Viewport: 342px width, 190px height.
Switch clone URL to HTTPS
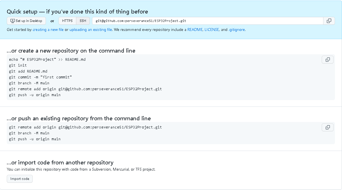[67, 21]
